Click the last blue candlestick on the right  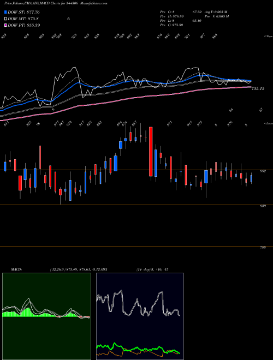(251, 178)
